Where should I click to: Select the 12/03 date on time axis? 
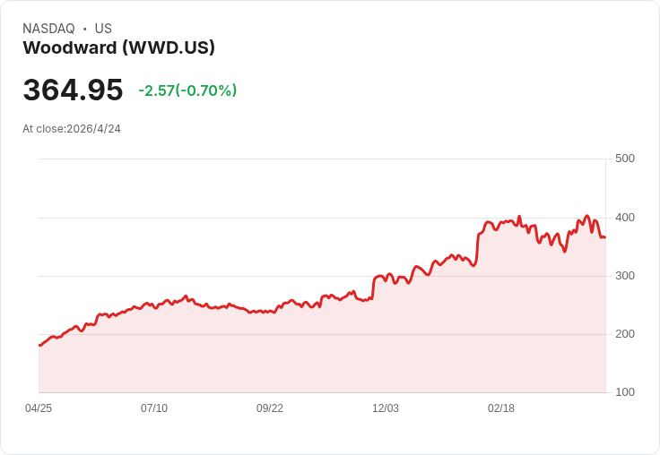(x=386, y=408)
